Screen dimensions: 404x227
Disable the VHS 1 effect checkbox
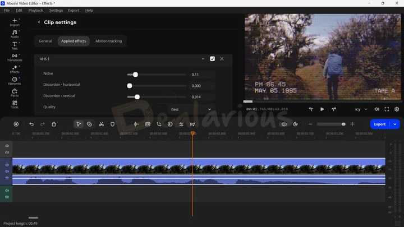point(212,59)
